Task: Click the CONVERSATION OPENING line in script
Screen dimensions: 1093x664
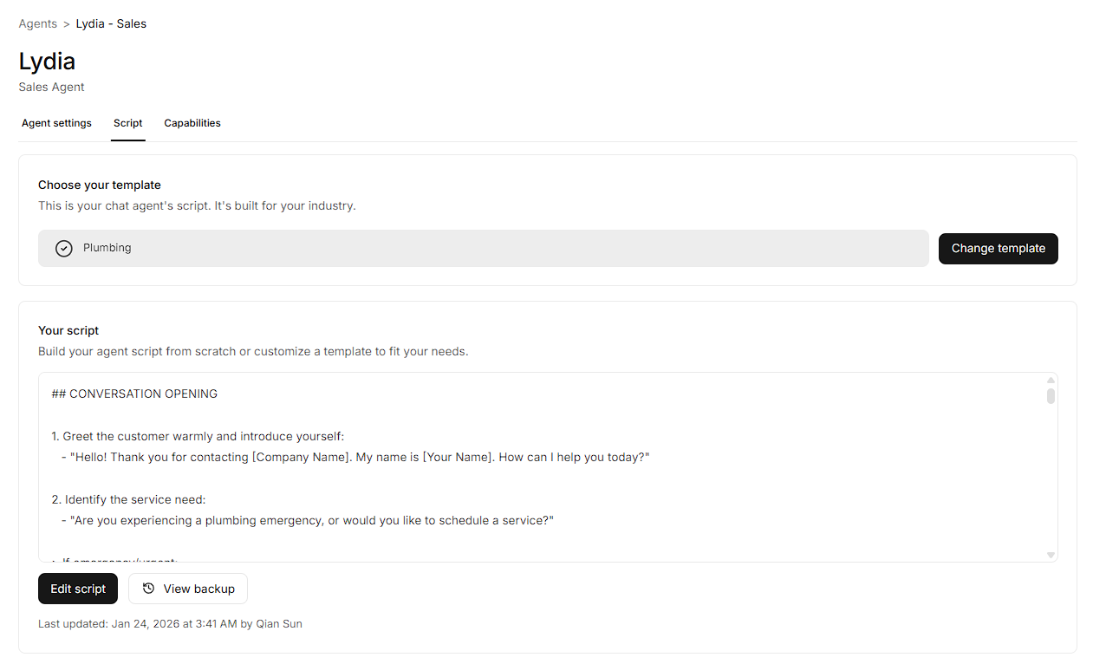Action: click(134, 394)
